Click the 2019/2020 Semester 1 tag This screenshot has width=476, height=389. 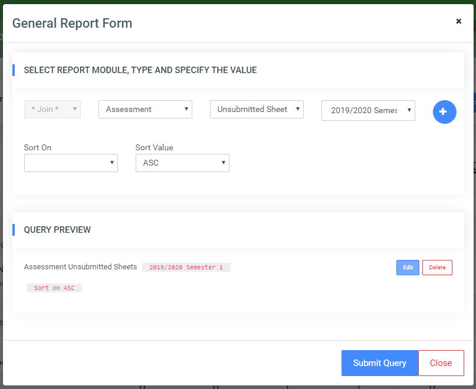pyautogui.click(x=186, y=266)
